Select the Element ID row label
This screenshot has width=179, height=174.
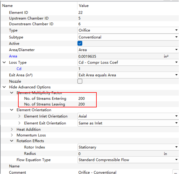19,12
